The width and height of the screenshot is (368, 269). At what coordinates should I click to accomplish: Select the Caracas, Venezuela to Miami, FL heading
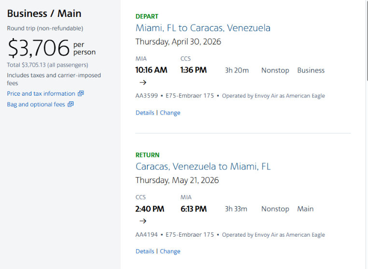[x=203, y=167]
